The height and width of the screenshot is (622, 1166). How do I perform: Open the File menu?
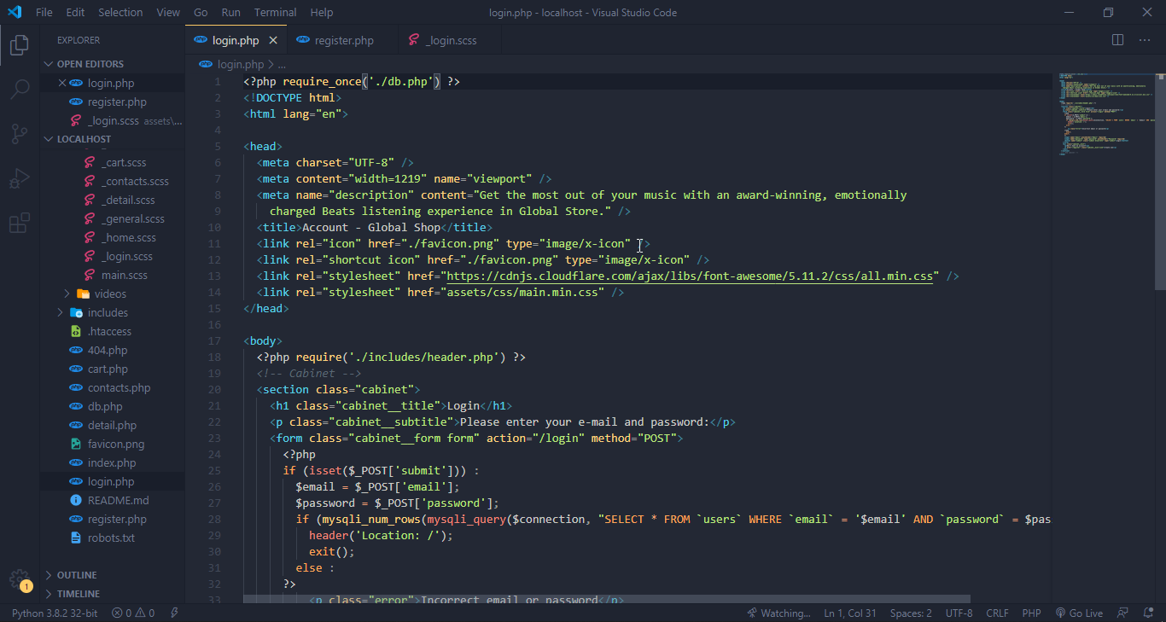tap(44, 12)
